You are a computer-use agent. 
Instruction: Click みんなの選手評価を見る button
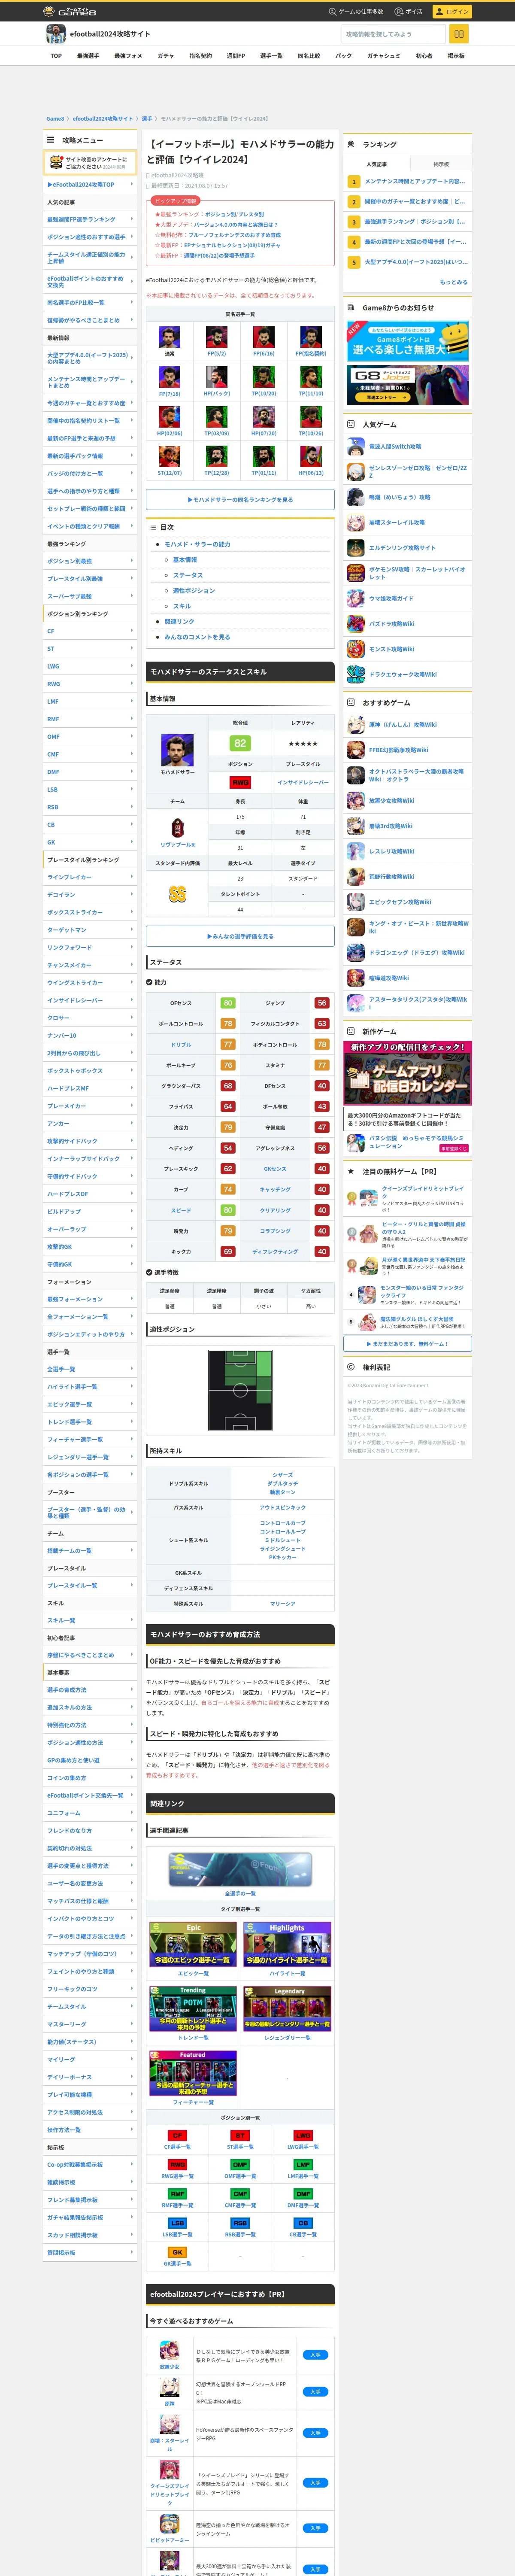(240, 936)
